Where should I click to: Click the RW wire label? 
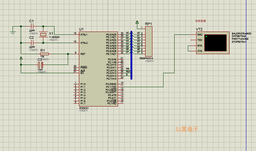(x=128, y=71)
